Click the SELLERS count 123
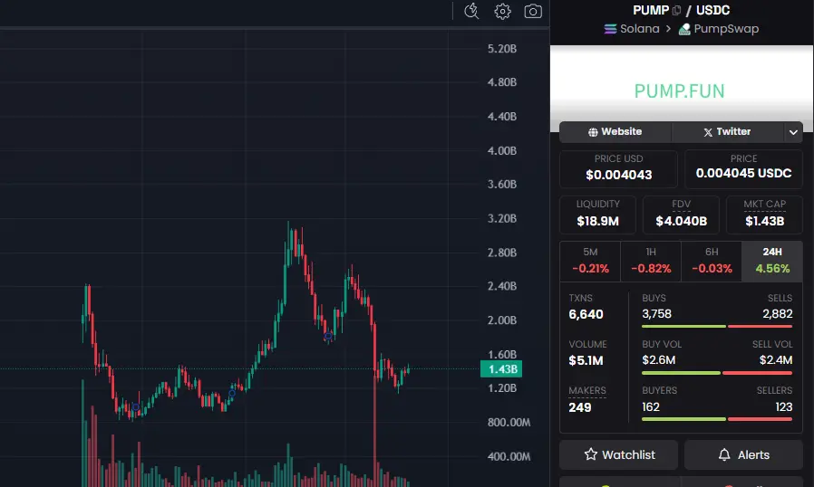 click(784, 406)
